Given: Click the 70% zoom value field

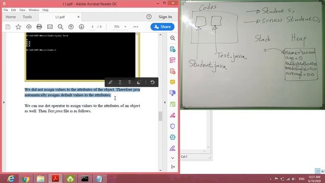Looking at the screenshot, I should pyautogui.click(x=117, y=27).
